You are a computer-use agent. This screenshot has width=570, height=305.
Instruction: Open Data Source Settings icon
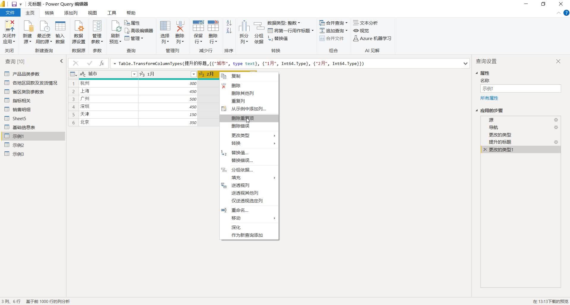[x=78, y=26]
